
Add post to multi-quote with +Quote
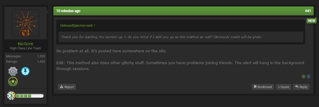click(284, 87)
